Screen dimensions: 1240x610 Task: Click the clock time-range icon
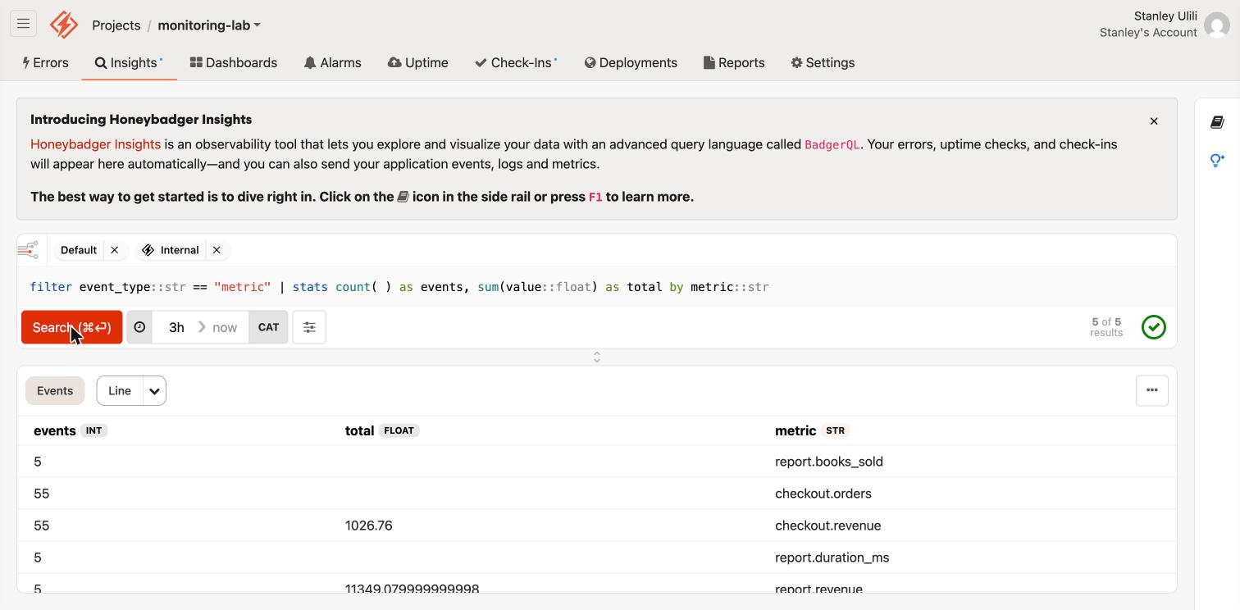point(139,327)
